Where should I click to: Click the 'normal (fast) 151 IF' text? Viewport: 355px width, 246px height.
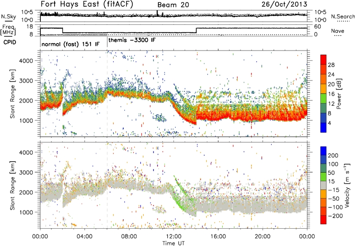(x=71, y=44)
